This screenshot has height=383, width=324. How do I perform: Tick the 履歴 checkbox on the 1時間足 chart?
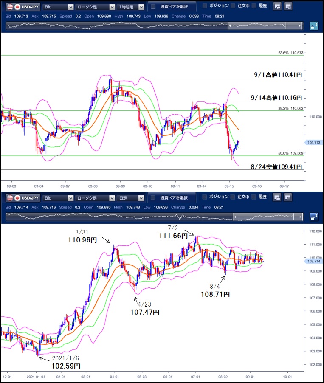pos(254,6)
